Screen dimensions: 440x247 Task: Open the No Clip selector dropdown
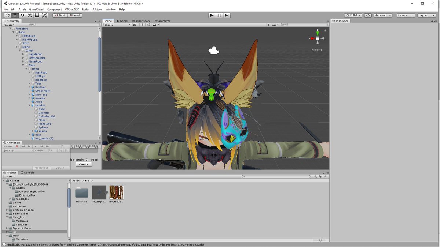coord(18,150)
